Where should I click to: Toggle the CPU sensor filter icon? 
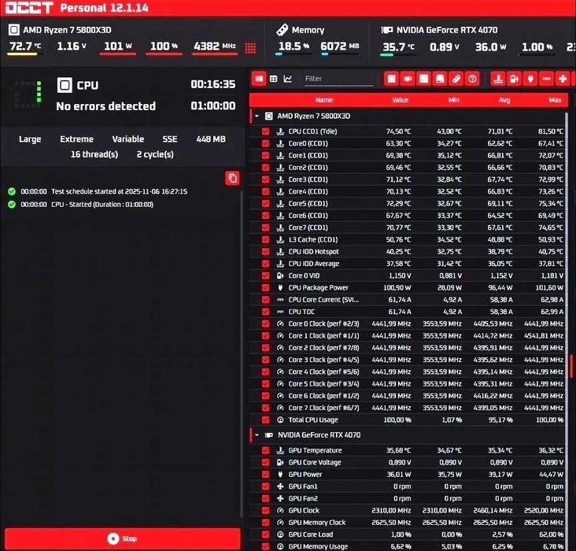click(392, 79)
